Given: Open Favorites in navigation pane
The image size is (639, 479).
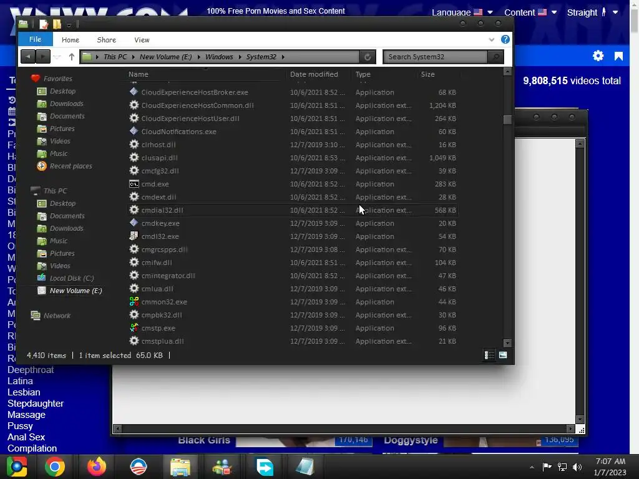Looking at the screenshot, I should (57, 79).
